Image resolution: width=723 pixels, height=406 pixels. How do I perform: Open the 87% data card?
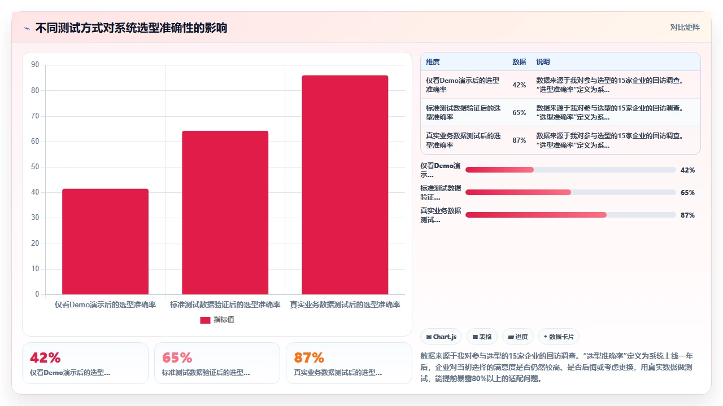pos(349,363)
